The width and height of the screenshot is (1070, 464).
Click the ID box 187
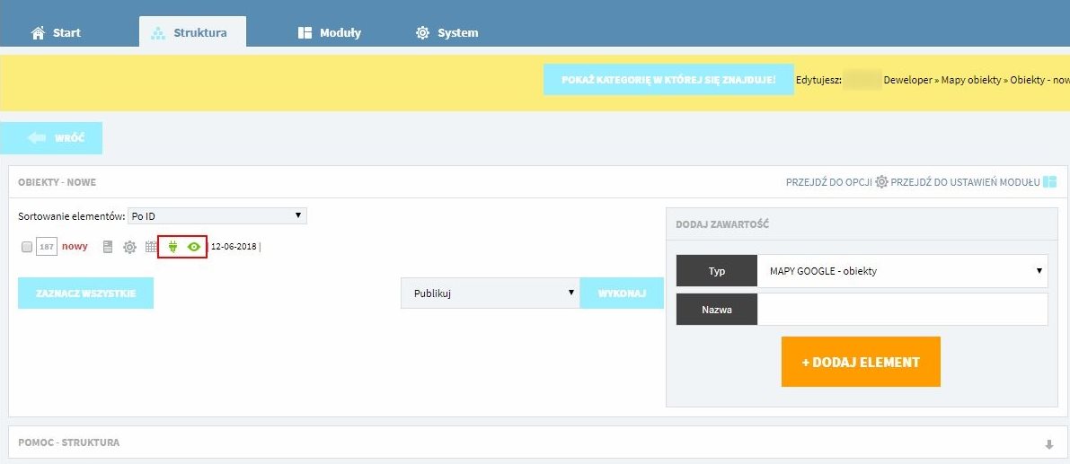47,247
